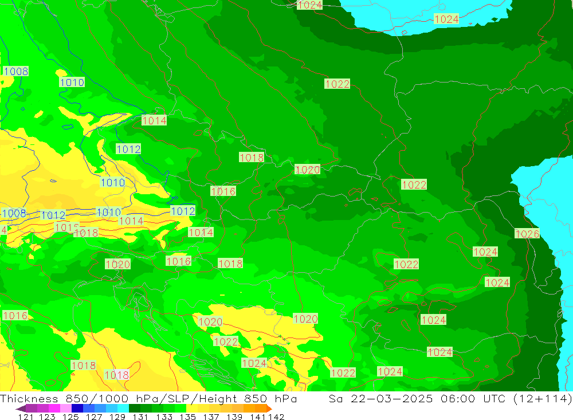Click the (12+114) forecast step text

(x=543, y=398)
